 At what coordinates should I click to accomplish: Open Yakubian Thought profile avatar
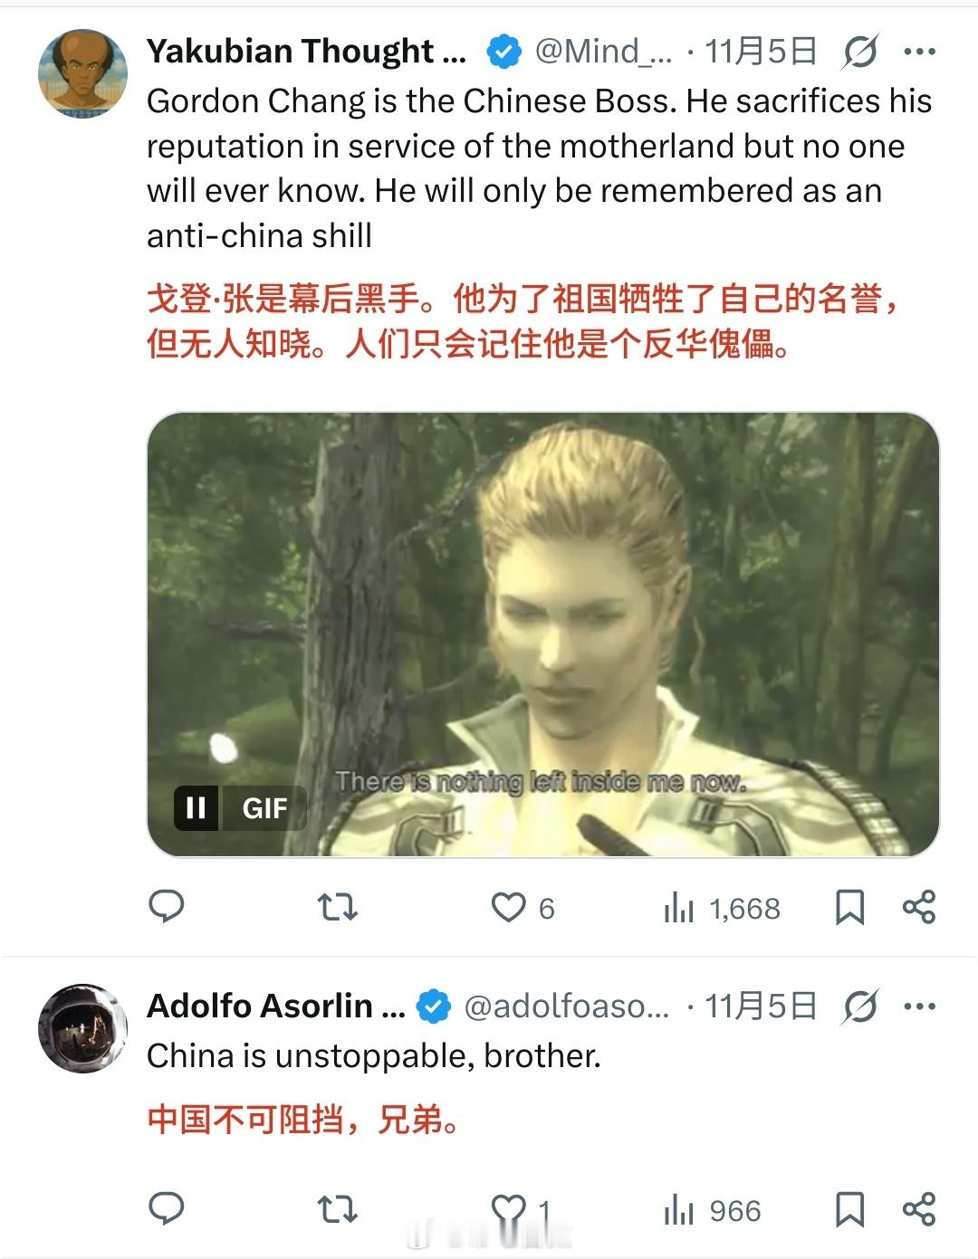tap(82, 73)
